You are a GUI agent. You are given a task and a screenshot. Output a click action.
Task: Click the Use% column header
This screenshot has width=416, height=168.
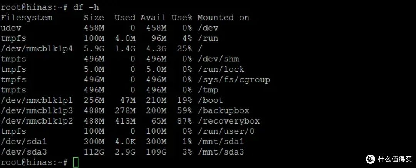point(182,18)
